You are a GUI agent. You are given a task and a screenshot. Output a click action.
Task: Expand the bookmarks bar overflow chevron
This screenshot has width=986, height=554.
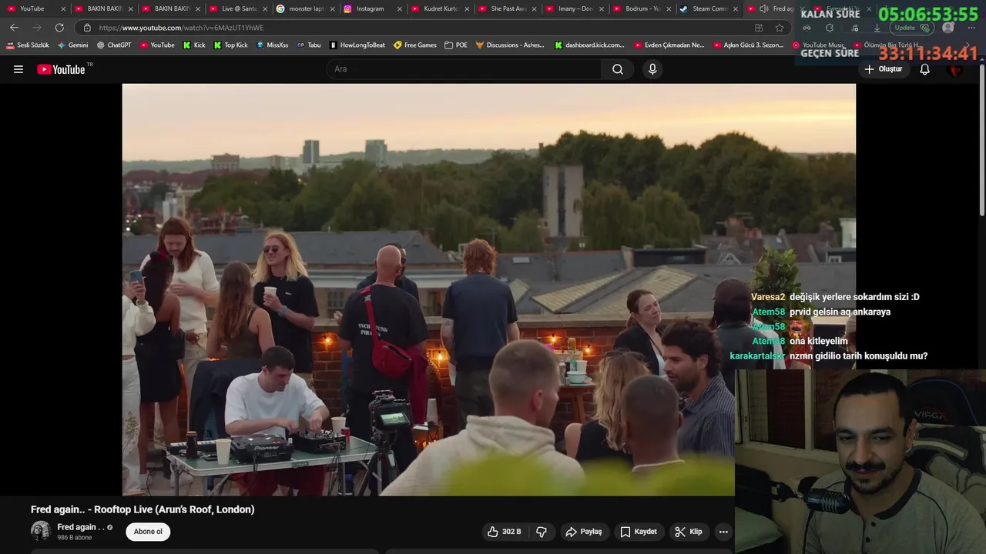click(x=968, y=45)
